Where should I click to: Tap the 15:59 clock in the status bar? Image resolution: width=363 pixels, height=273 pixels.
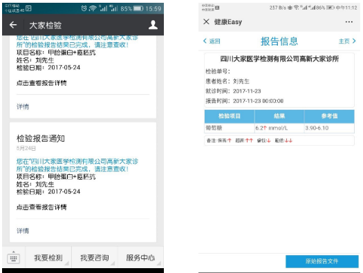[x=153, y=9]
